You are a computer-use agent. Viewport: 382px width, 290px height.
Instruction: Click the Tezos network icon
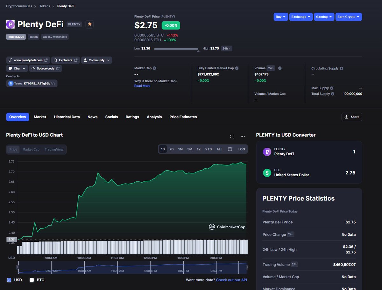click(11, 84)
